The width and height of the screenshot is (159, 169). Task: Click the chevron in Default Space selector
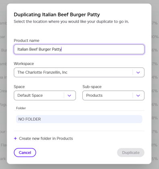pos(69,96)
